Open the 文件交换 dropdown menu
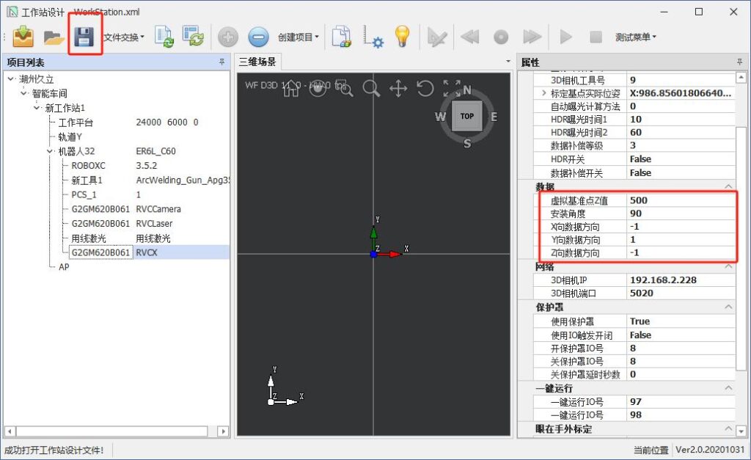Image resolution: width=751 pixels, height=460 pixels. click(x=123, y=37)
